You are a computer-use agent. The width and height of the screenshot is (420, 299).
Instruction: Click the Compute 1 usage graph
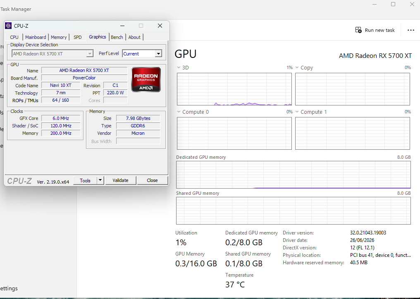[x=353, y=134]
